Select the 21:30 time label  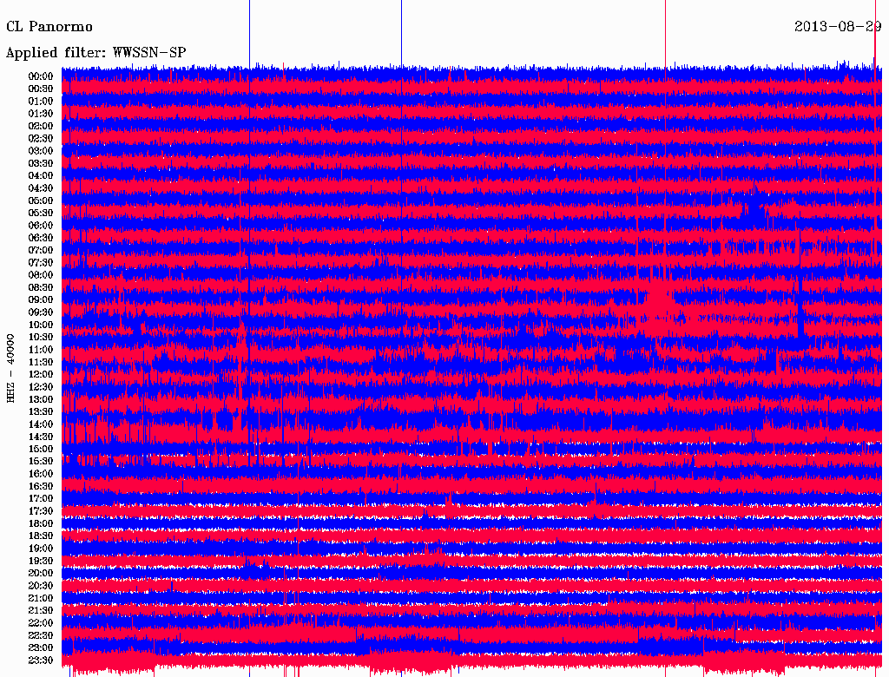click(41, 611)
